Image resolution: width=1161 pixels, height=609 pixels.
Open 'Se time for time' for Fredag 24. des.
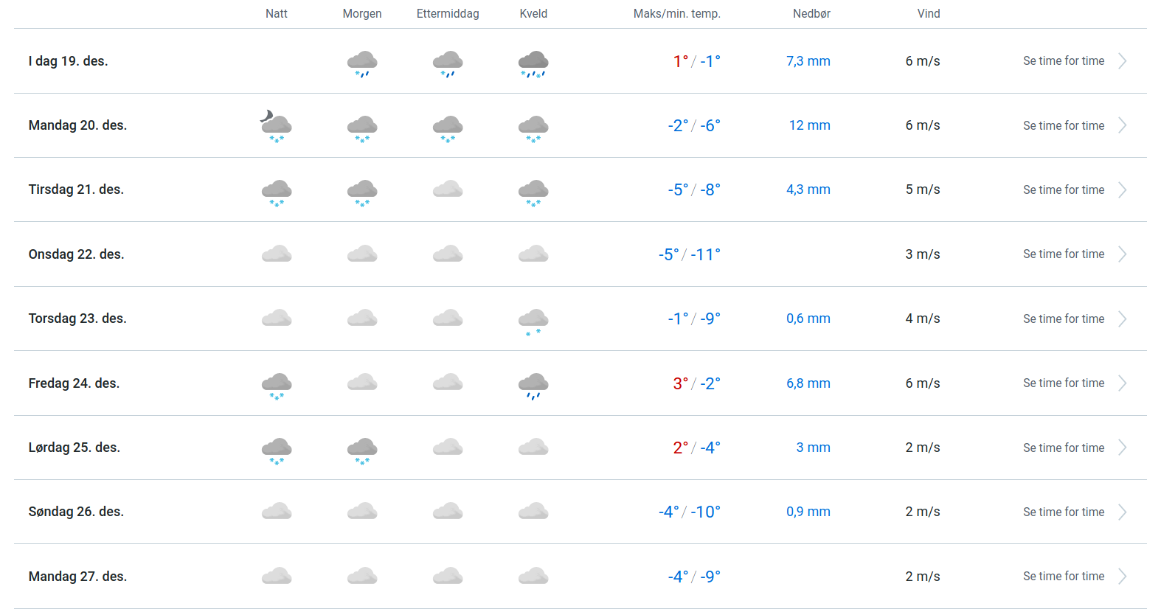coord(1063,383)
